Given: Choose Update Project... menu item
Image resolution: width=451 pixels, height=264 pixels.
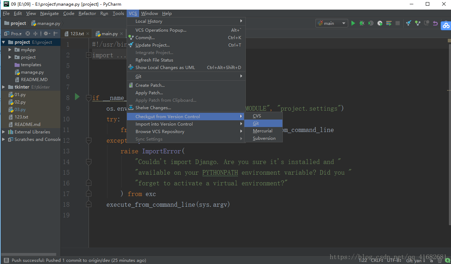Looking at the screenshot, I should pos(186,45).
